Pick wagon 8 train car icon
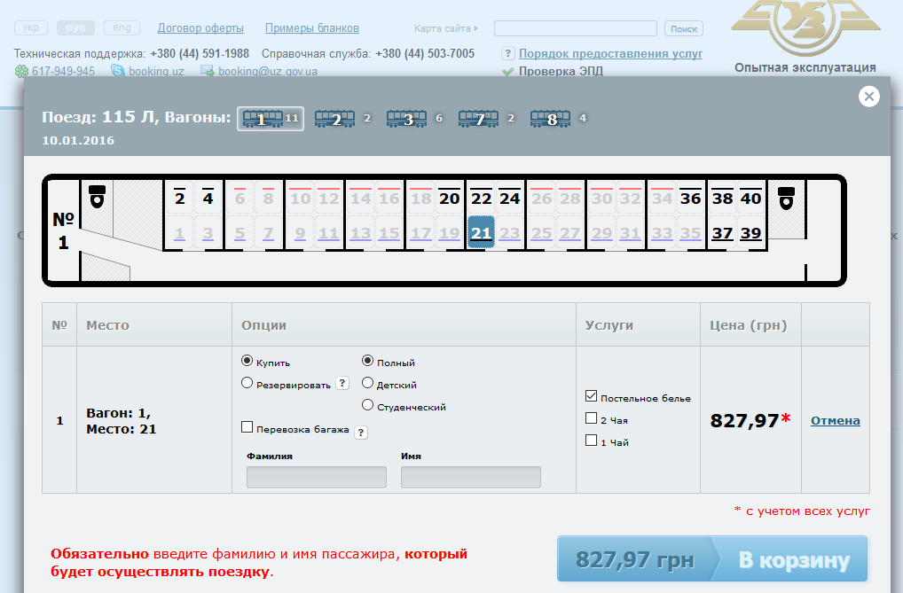This screenshot has height=593, width=903. pos(550,119)
